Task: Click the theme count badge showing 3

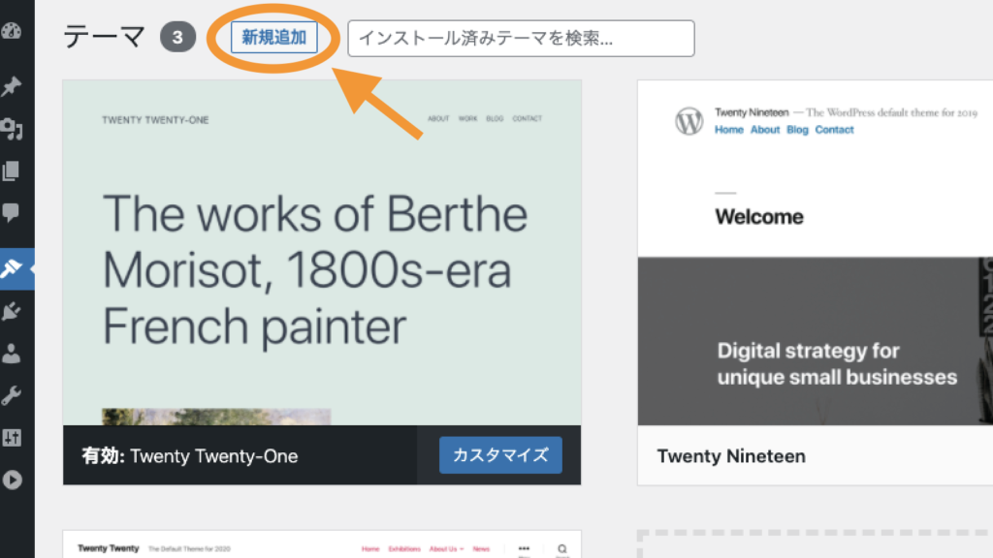Action: [177, 38]
